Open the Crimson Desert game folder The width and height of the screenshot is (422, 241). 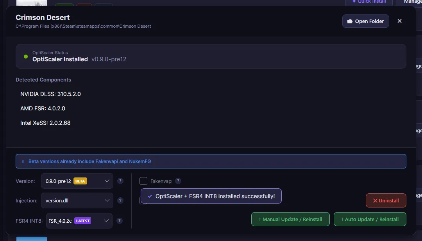[x=365, y=21]
